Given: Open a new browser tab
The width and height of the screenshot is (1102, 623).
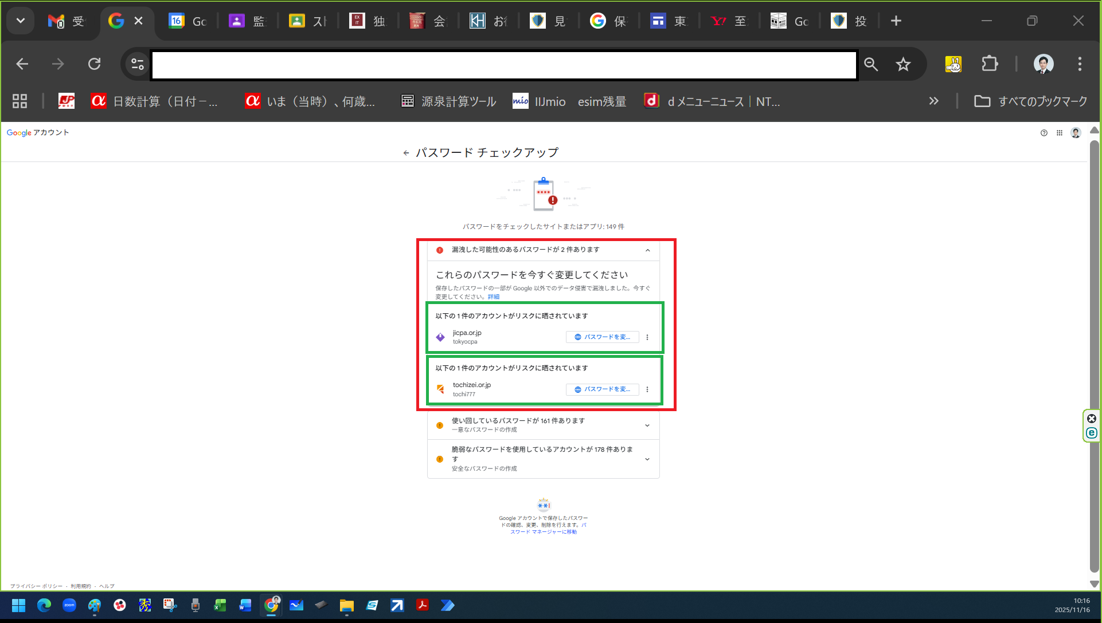Looking at the screenshot, I should [x=896, y=21].
